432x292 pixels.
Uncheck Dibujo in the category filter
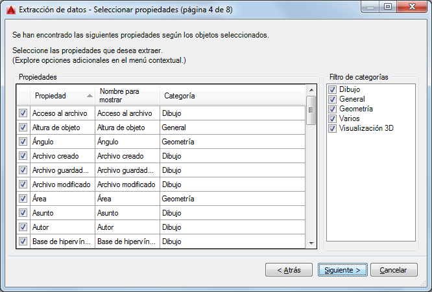tap(333, 89)
